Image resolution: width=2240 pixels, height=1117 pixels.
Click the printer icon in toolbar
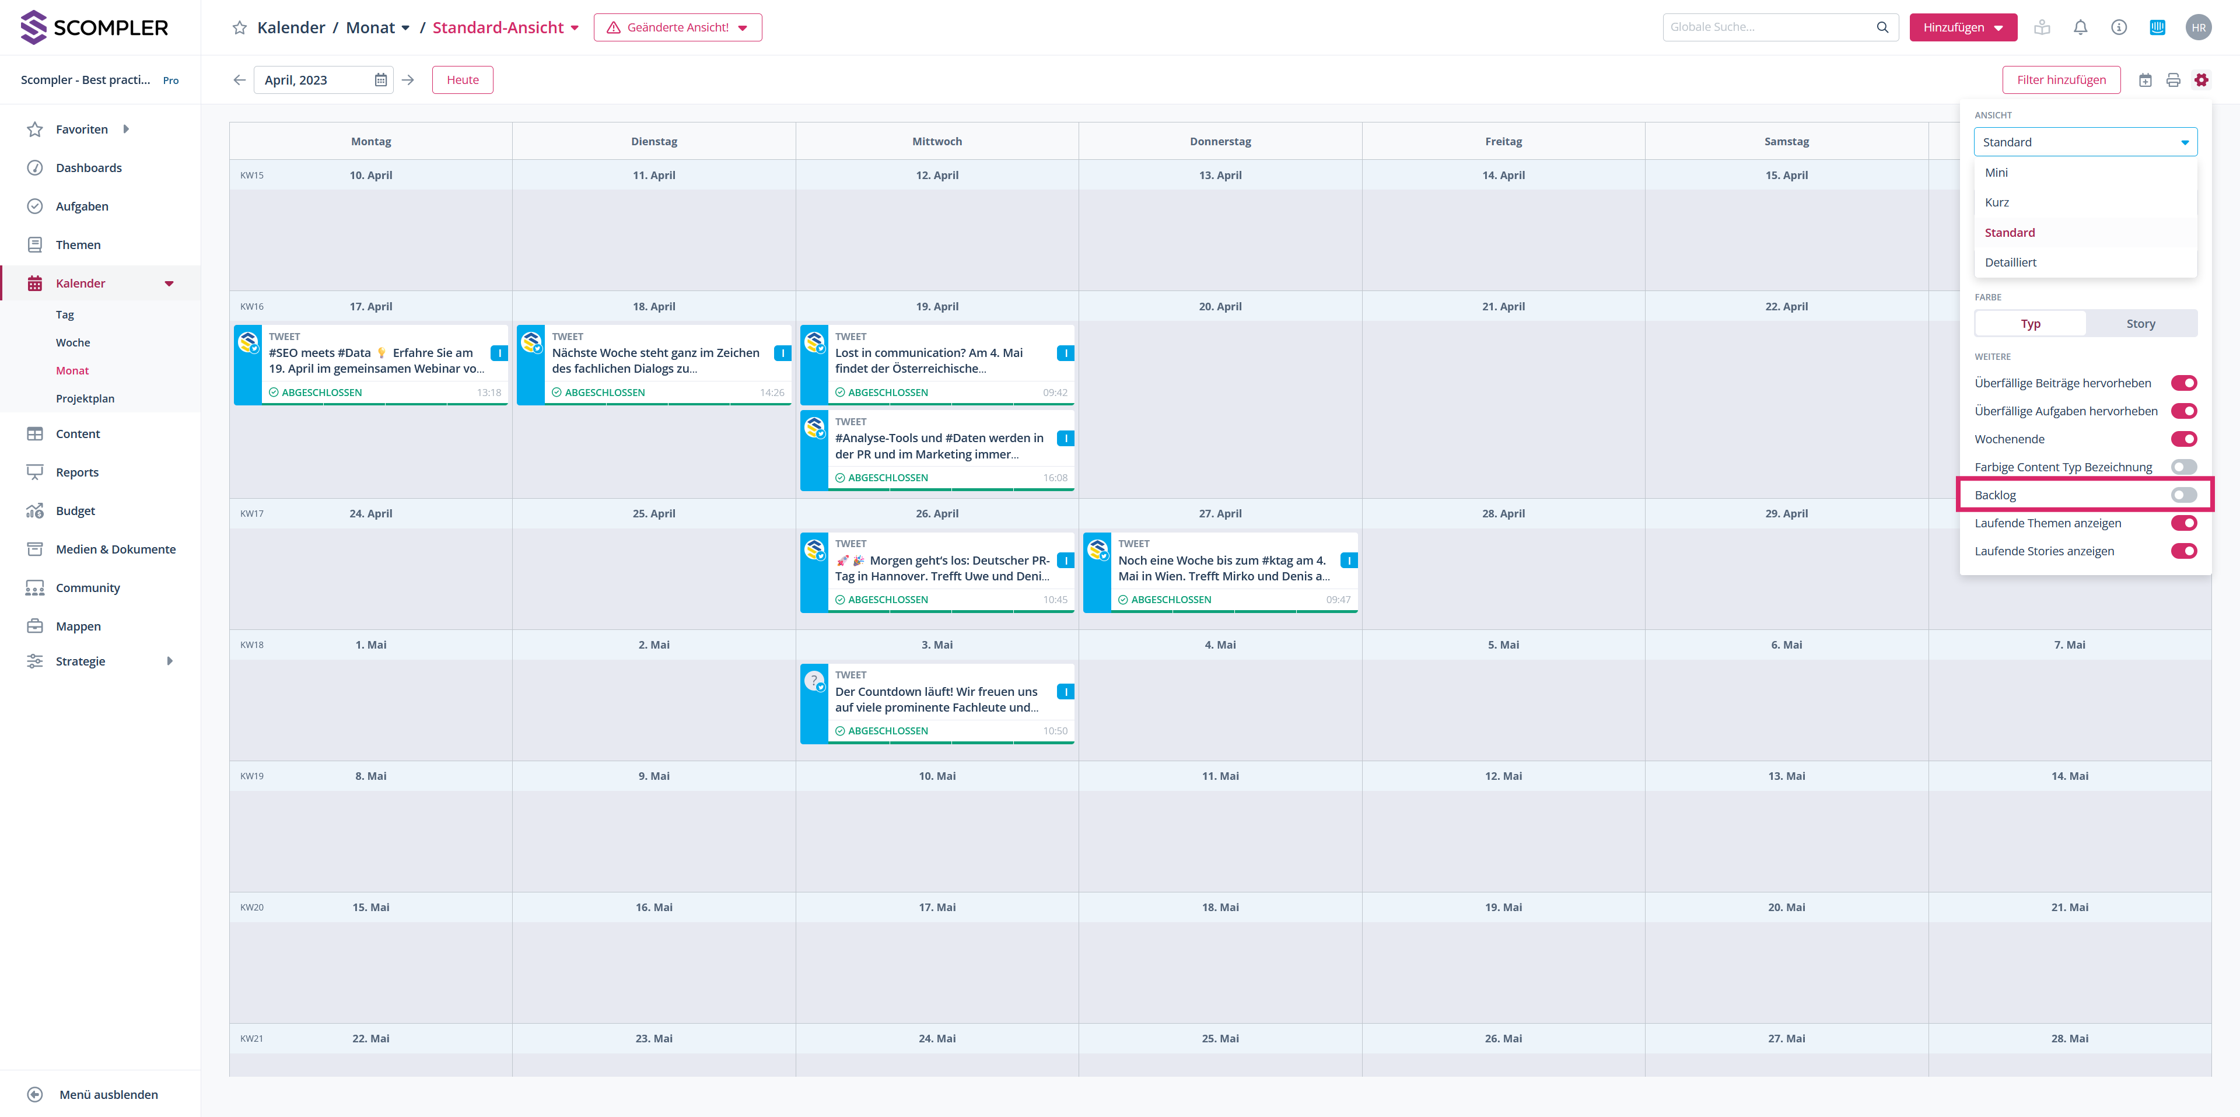[x=2173, y=80]
